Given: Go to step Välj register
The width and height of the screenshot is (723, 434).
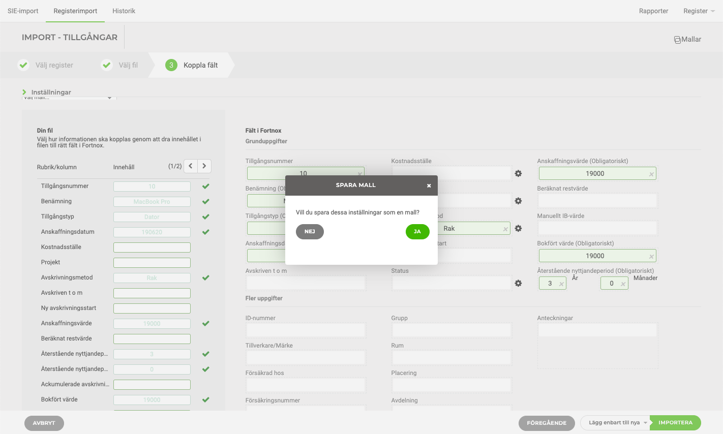Looking at the screenshot, I should pos(45,65).
